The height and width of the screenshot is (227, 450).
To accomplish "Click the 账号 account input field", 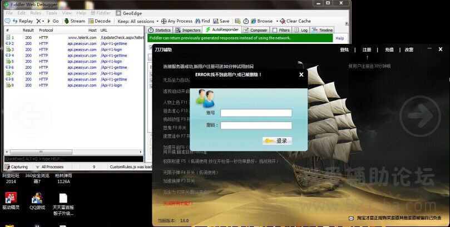I will click(x=256, y=113).
